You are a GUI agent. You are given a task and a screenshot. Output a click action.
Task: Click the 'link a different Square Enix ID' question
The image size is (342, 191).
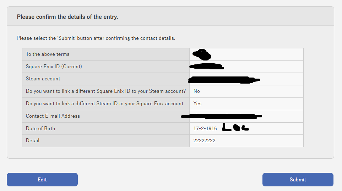coord(106,91)
